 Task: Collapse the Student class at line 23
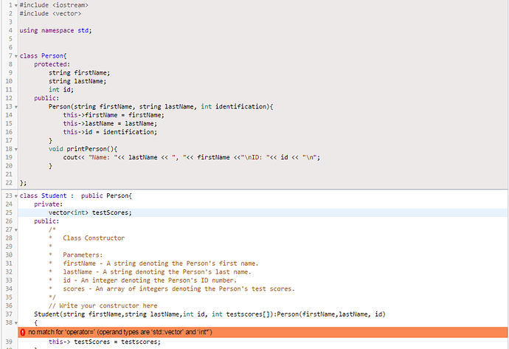pyautogui.click(x=15, y=196)
